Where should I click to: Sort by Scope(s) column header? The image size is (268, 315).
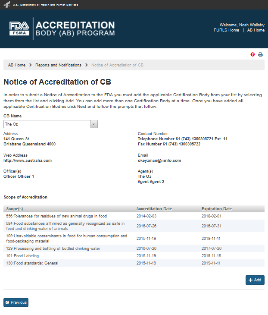(15, 209)
